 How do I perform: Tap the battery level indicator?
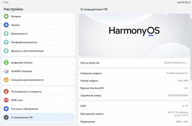(187, 2)
